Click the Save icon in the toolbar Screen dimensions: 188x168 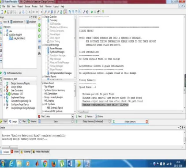pos(8,12)
